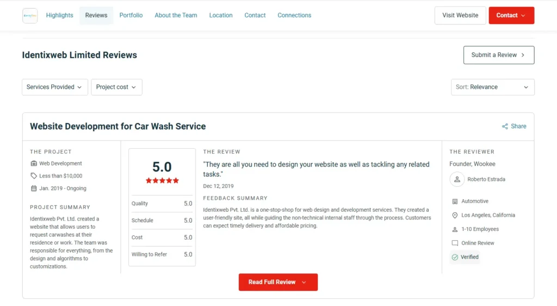Click the employees person icon
The width and height of the screenshot is (557, 306).
(455, 229)
